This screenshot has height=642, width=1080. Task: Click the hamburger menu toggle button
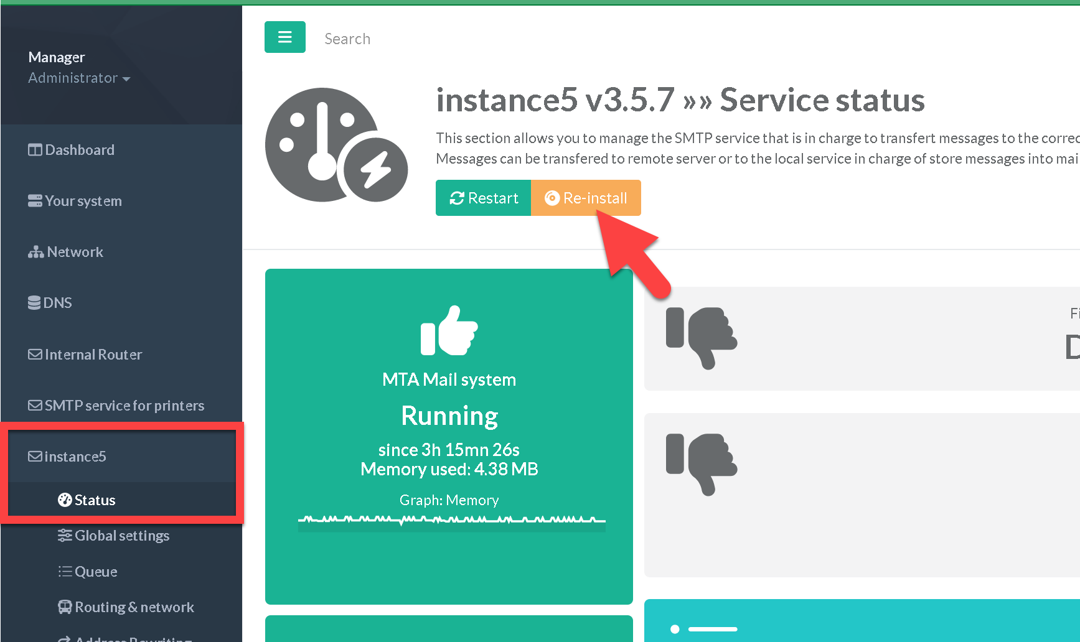point(284,37)
